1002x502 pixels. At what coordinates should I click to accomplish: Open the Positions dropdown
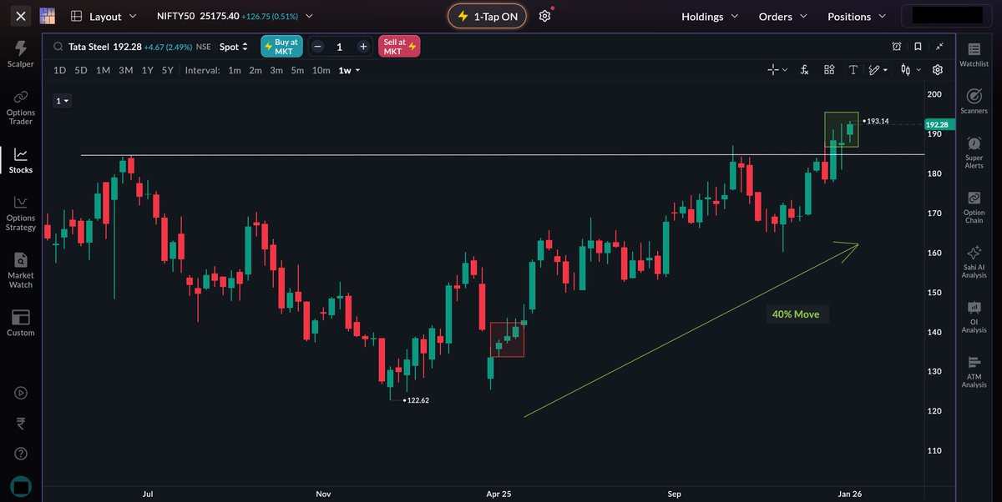[857, 16]
